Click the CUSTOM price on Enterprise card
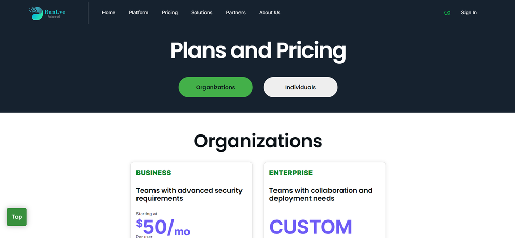 click(x=311, y=227)
